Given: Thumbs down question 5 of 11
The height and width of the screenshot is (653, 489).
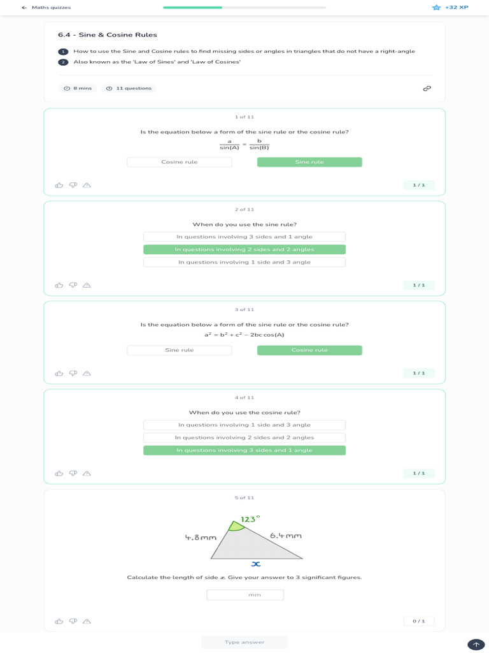Looking at the screenshot, I should click(73, 621).
